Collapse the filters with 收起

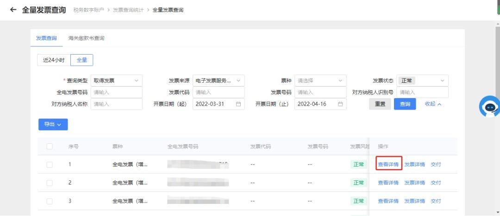click(x=433, y=104)
